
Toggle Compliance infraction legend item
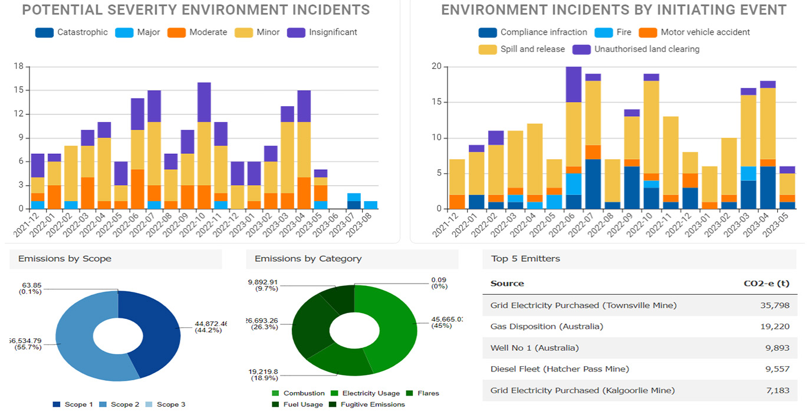point(532,32)
